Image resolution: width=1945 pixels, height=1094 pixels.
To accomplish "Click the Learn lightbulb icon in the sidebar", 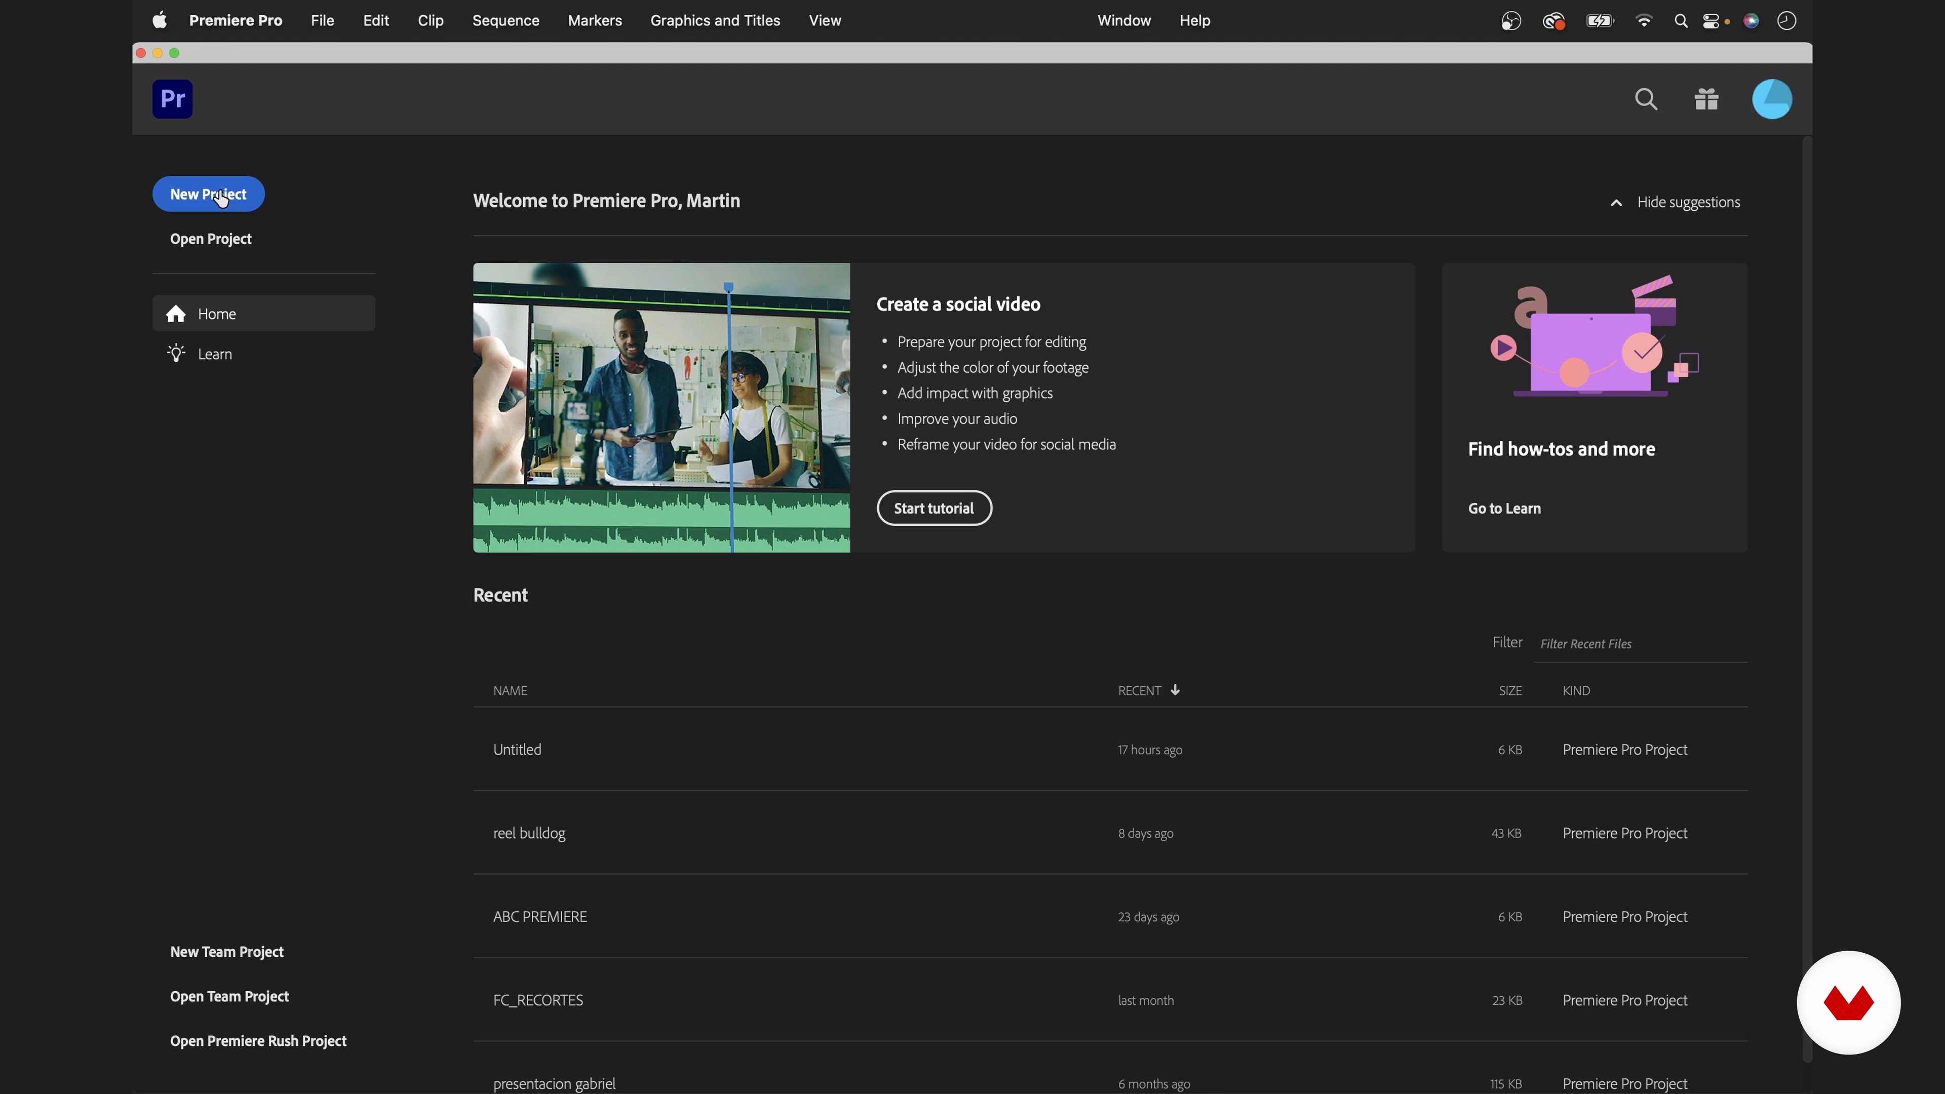I will (x=176, y=354).
